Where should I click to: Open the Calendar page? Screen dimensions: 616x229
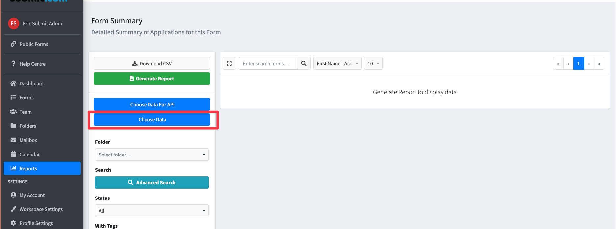coord(29,154)
